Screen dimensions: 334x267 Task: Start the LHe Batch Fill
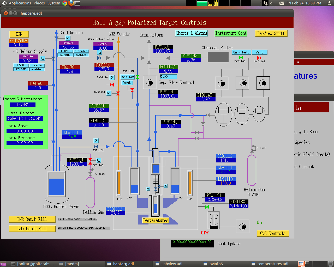[32, 229]
